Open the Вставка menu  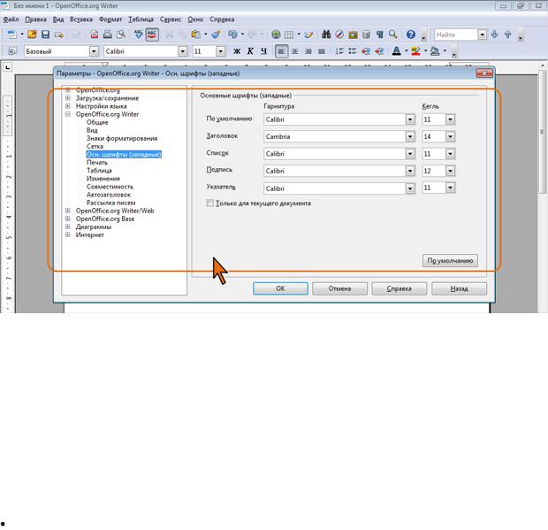click(81, 19)
